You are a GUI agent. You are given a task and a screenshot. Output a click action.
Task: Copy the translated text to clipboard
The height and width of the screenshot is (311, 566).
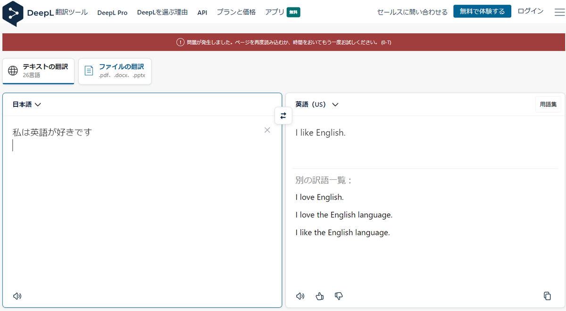pyautogui.click(x=547, y=296)
